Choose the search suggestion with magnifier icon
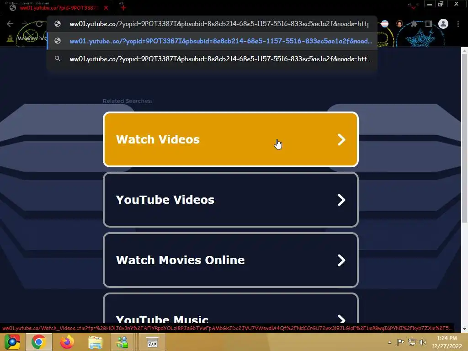Viewport: 468px width, 351px height. [x=212, y=59]
